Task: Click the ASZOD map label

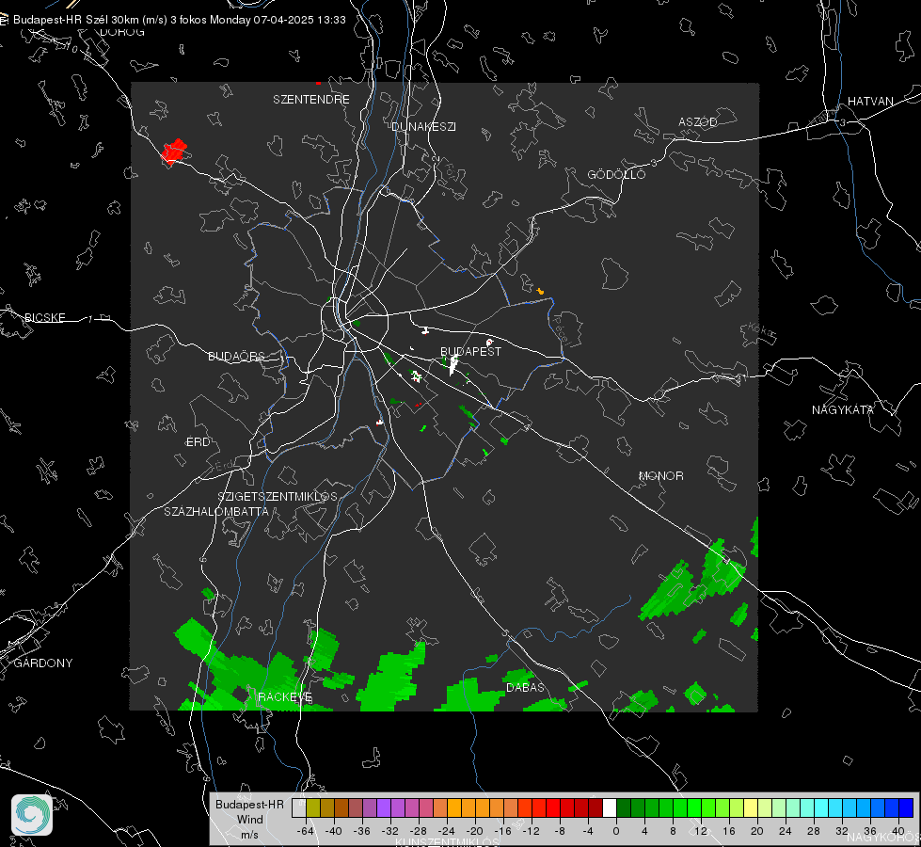Action: pyautogui.click(x=698, y=122)
